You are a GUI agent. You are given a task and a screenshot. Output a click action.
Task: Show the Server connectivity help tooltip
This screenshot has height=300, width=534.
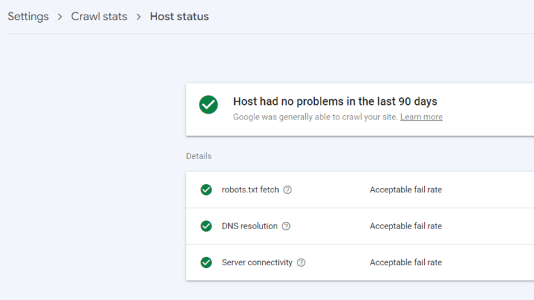[x=301, y=262]
